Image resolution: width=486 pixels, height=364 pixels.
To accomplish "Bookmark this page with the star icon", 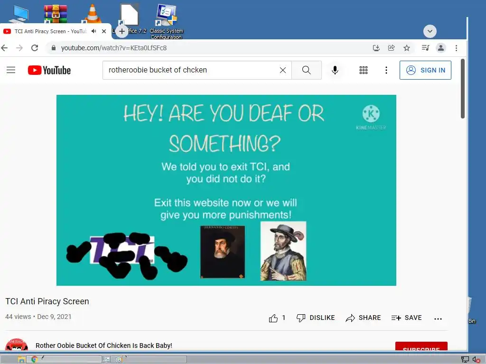I will [407, 48].
